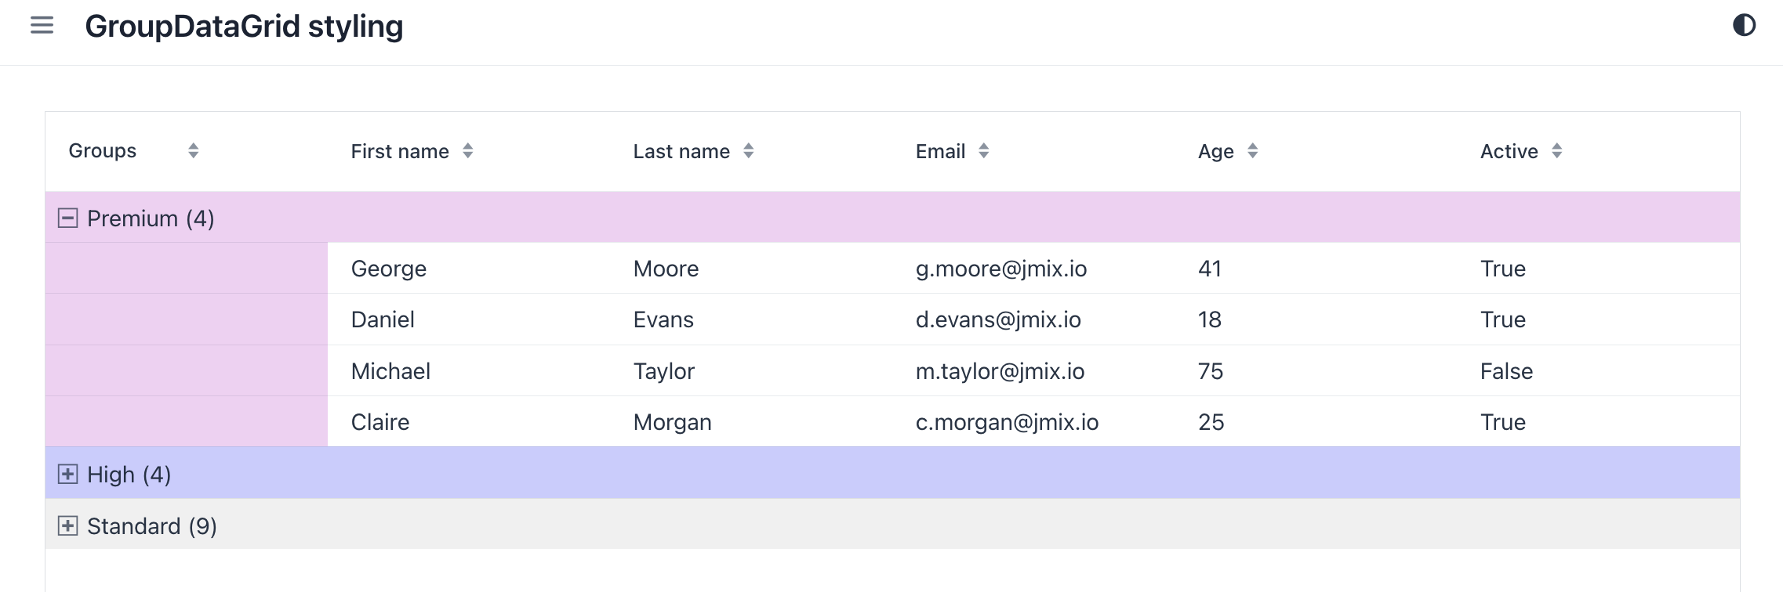
Task: Click the d.evans@jmix.io email cell
Action: click(998, 319)
